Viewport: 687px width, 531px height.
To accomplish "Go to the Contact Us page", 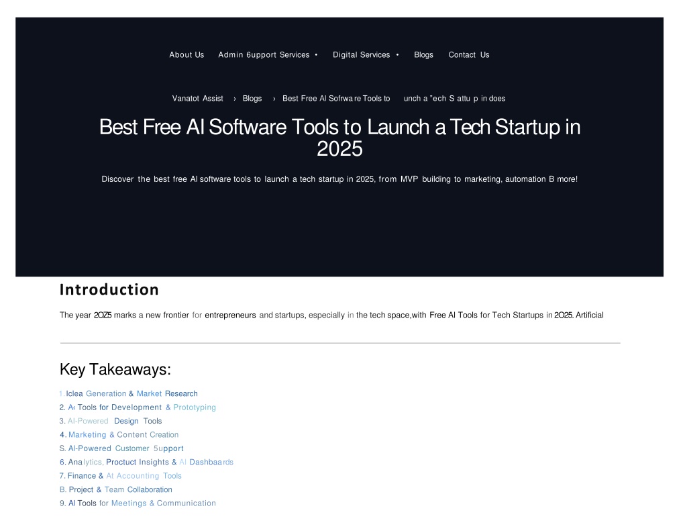I will (469, 55).
